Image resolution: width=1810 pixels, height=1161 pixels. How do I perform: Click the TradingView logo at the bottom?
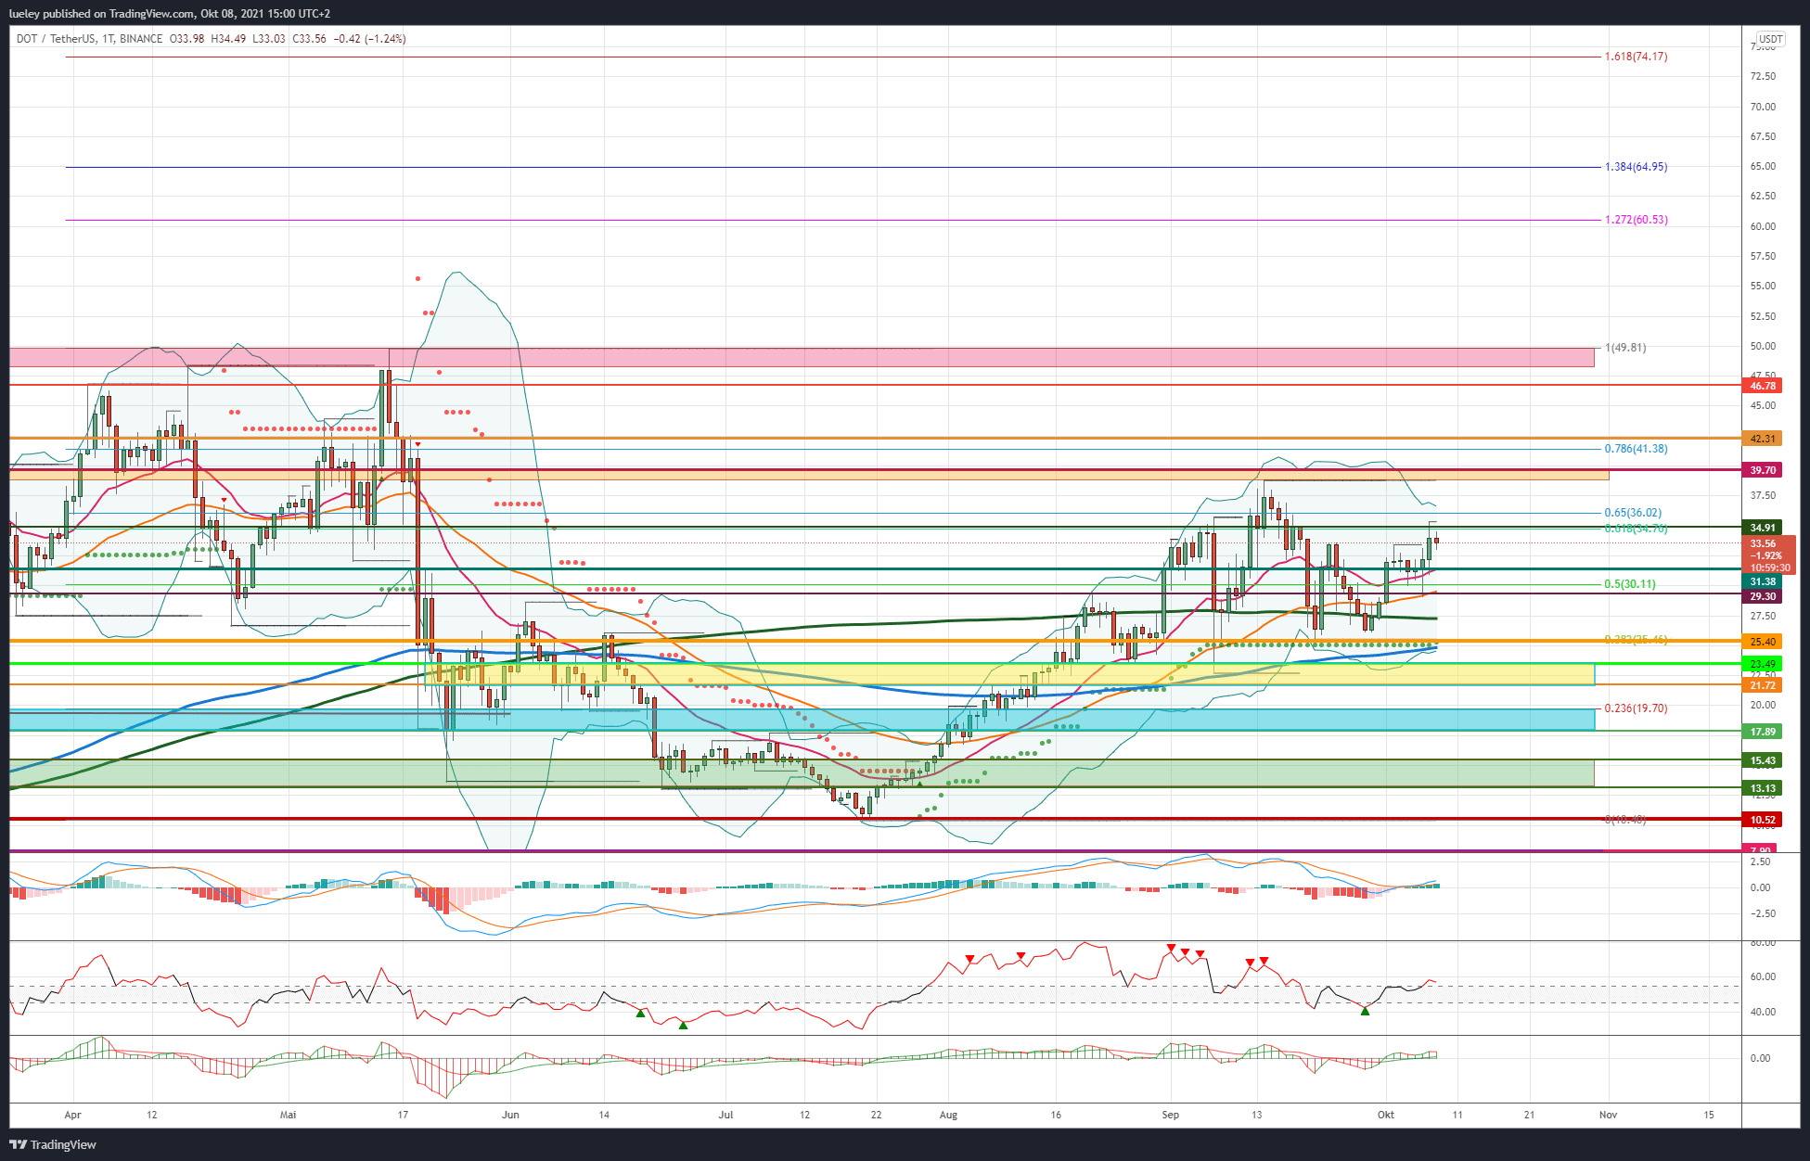coord(53,1144)
